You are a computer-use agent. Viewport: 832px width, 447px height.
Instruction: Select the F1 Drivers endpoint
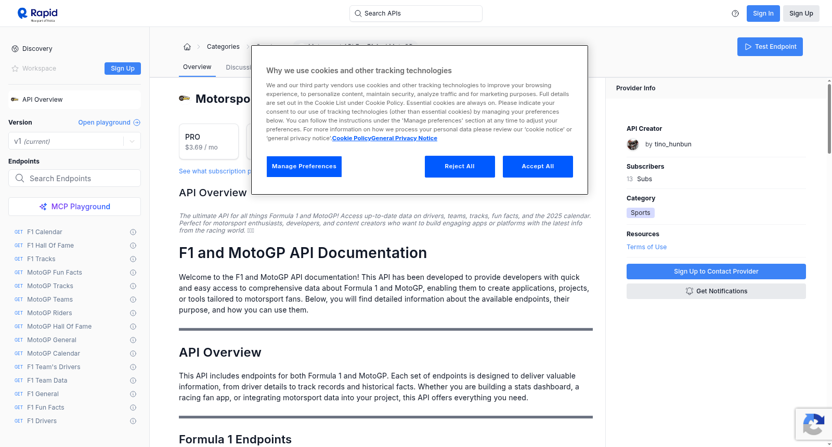coord(42,421)
